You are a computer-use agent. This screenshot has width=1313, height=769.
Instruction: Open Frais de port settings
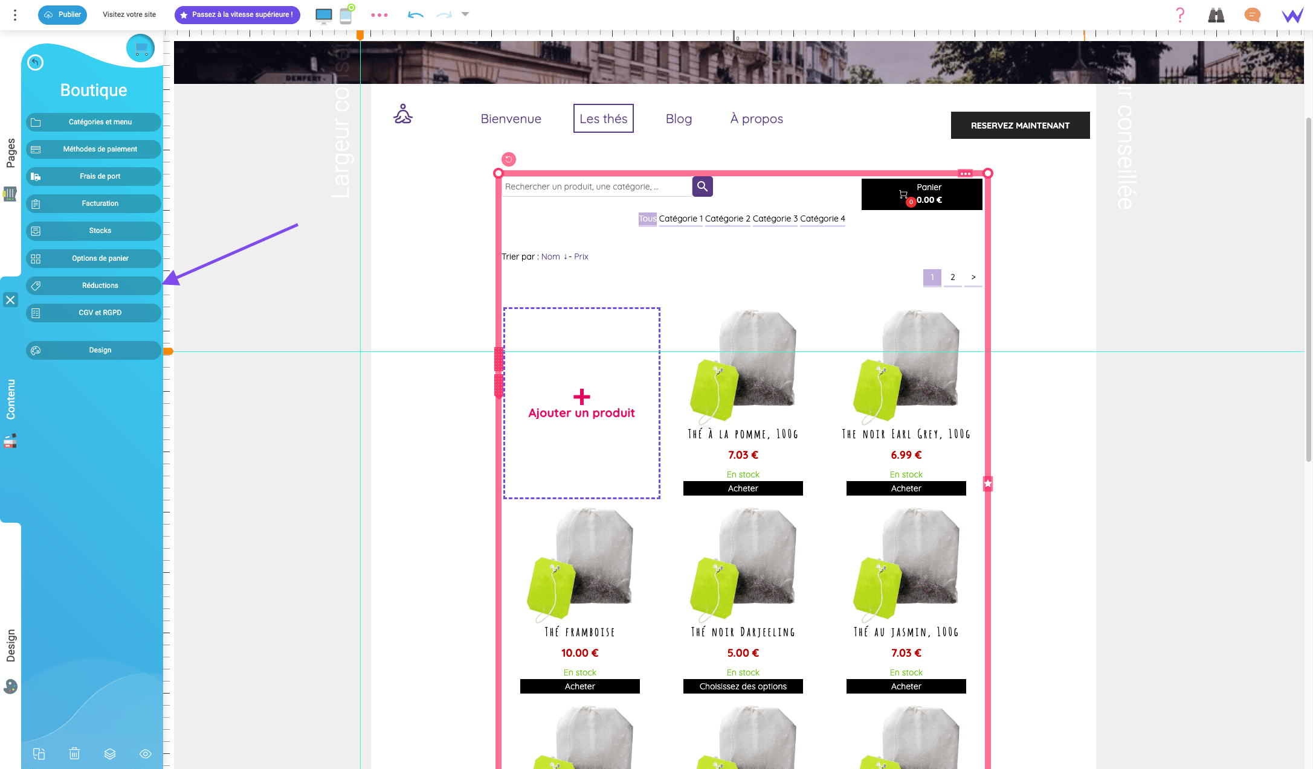[94, 176]
